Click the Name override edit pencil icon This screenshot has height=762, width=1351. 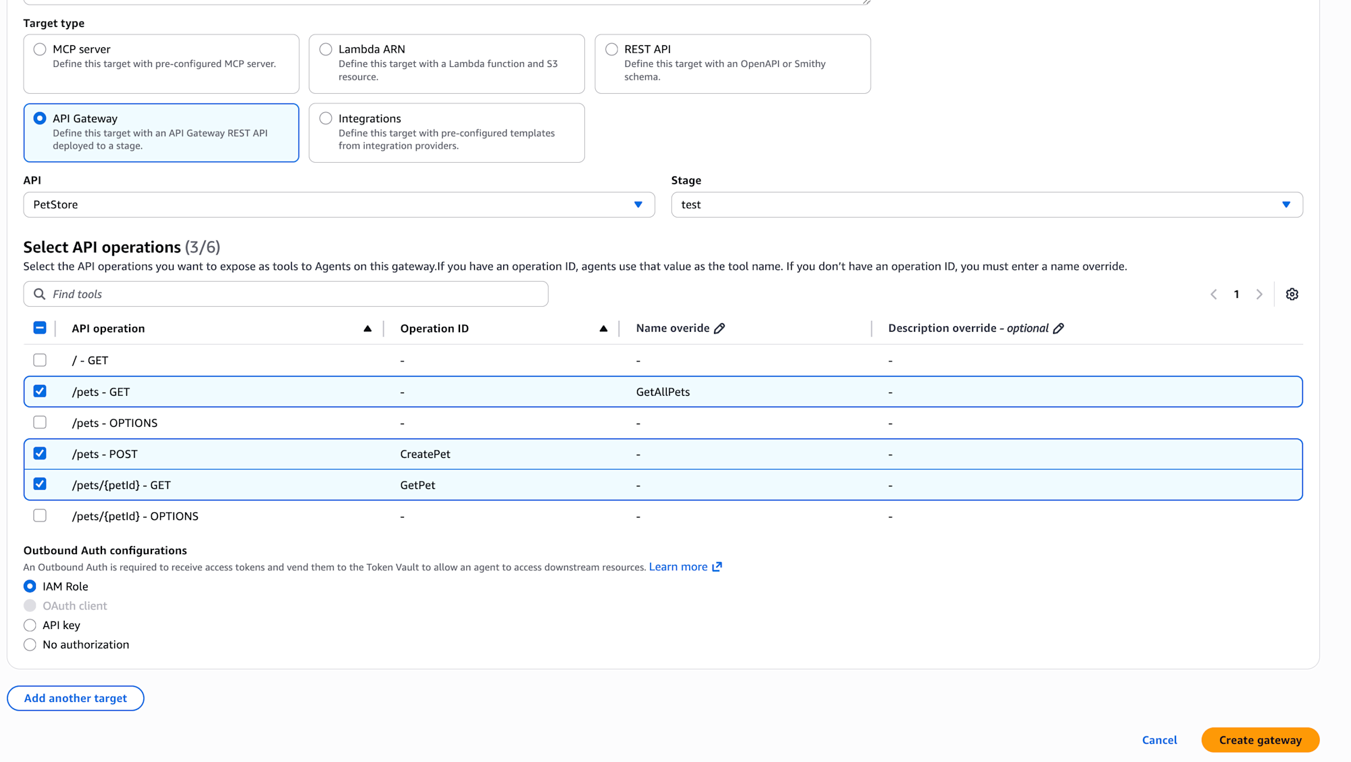click(719, 328)
